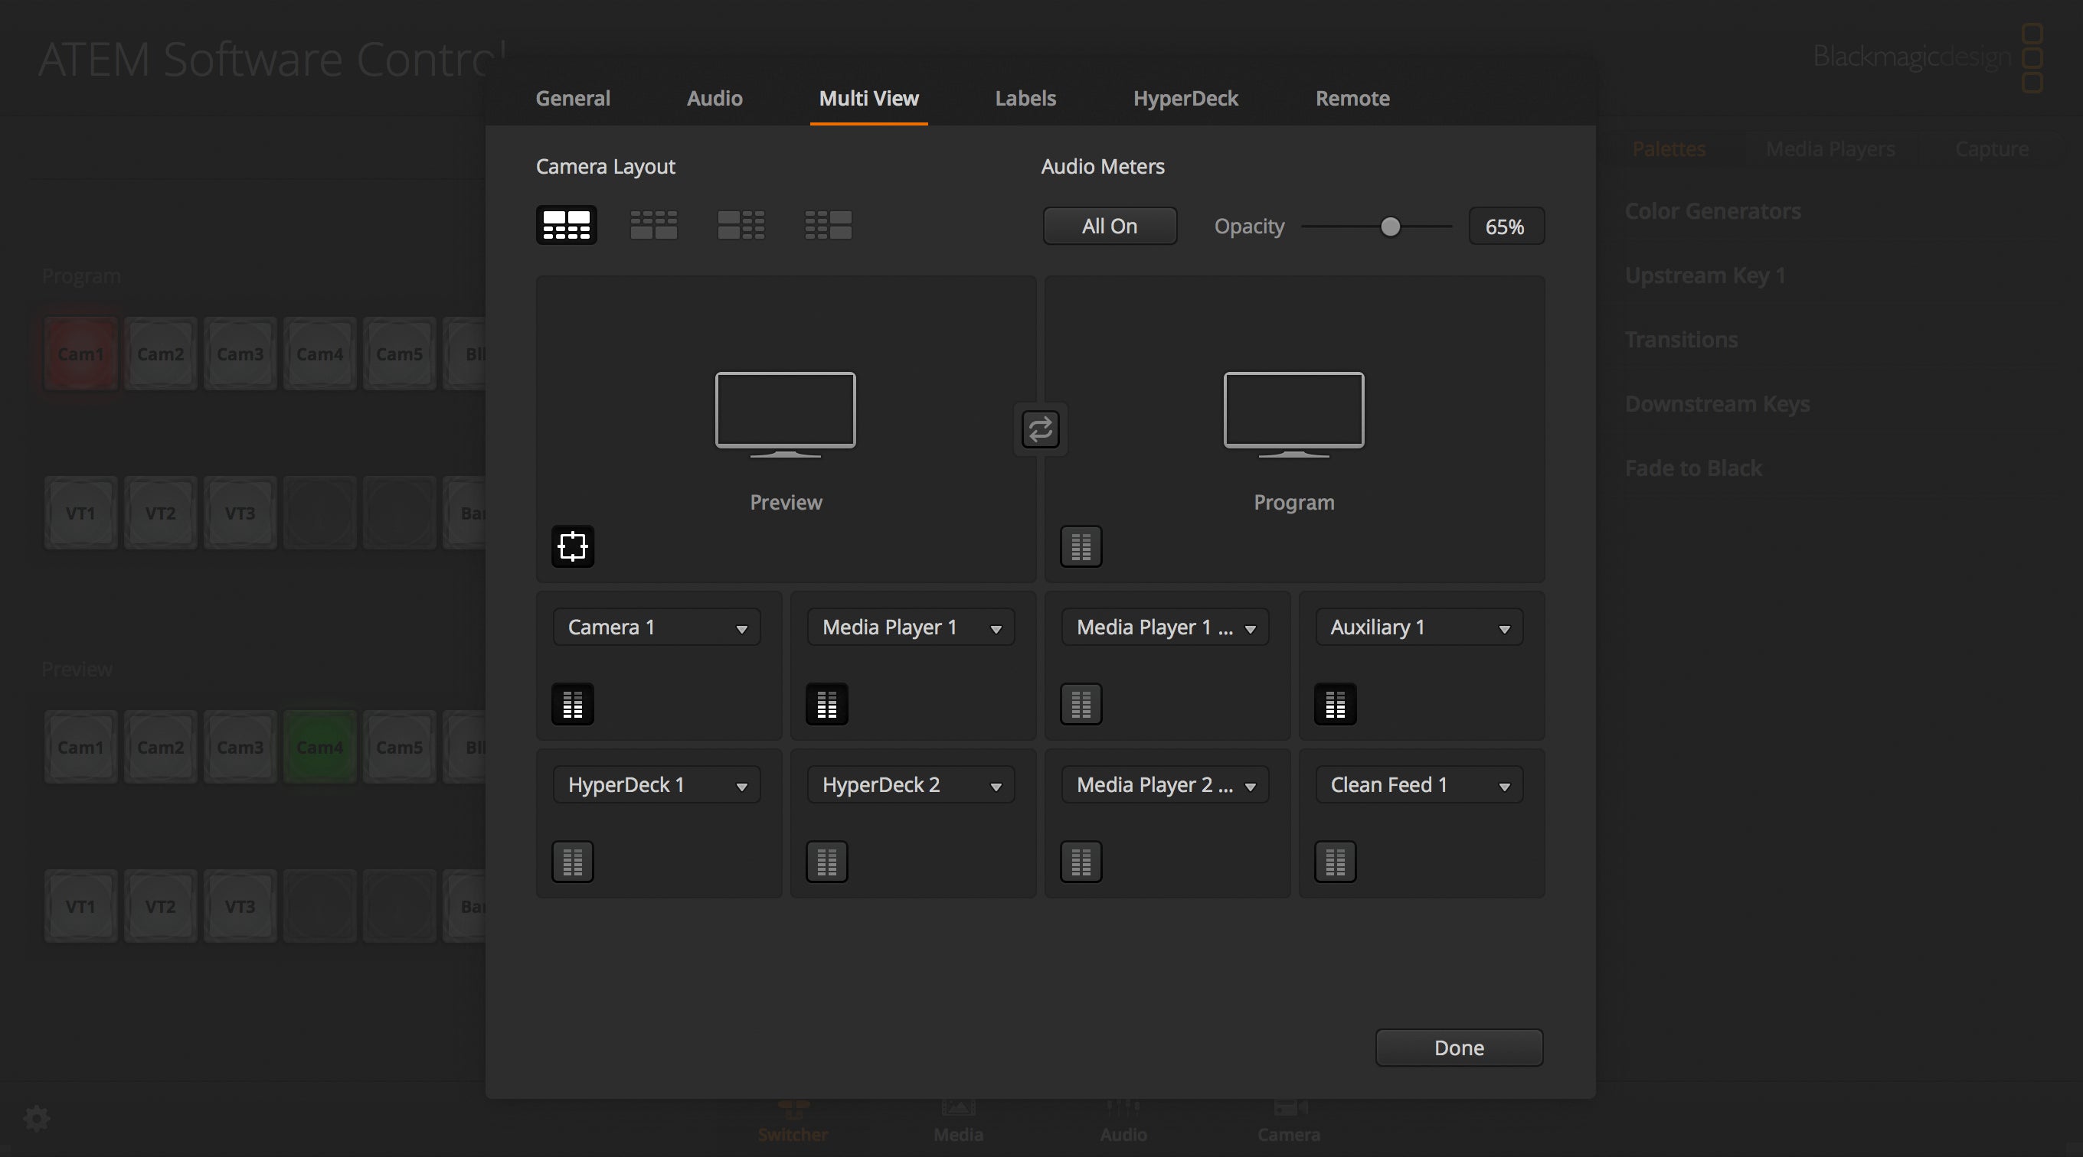Open the Camera 1 source dropdown
2083x1157 pixels.
coord(656,627)
